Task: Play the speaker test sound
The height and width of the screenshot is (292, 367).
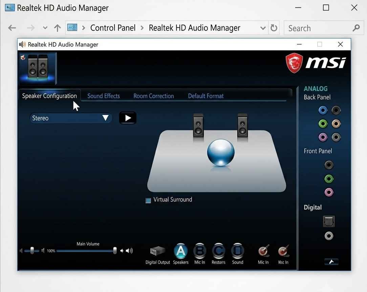Action: pos(128,118)
